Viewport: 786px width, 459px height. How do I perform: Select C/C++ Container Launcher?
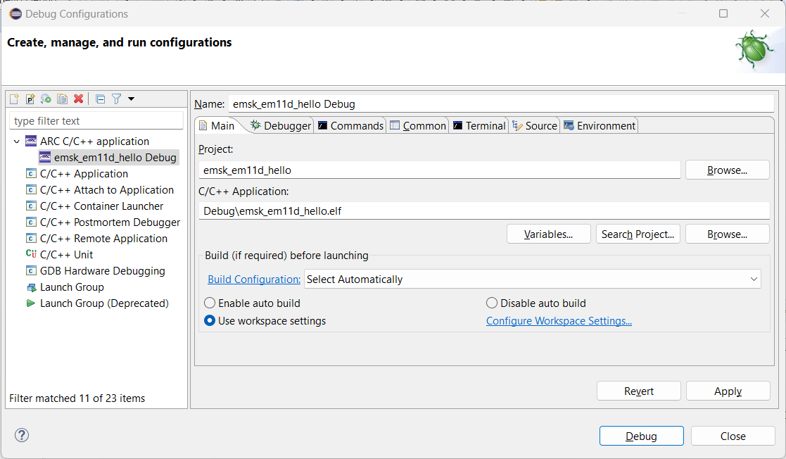point(95,206)
